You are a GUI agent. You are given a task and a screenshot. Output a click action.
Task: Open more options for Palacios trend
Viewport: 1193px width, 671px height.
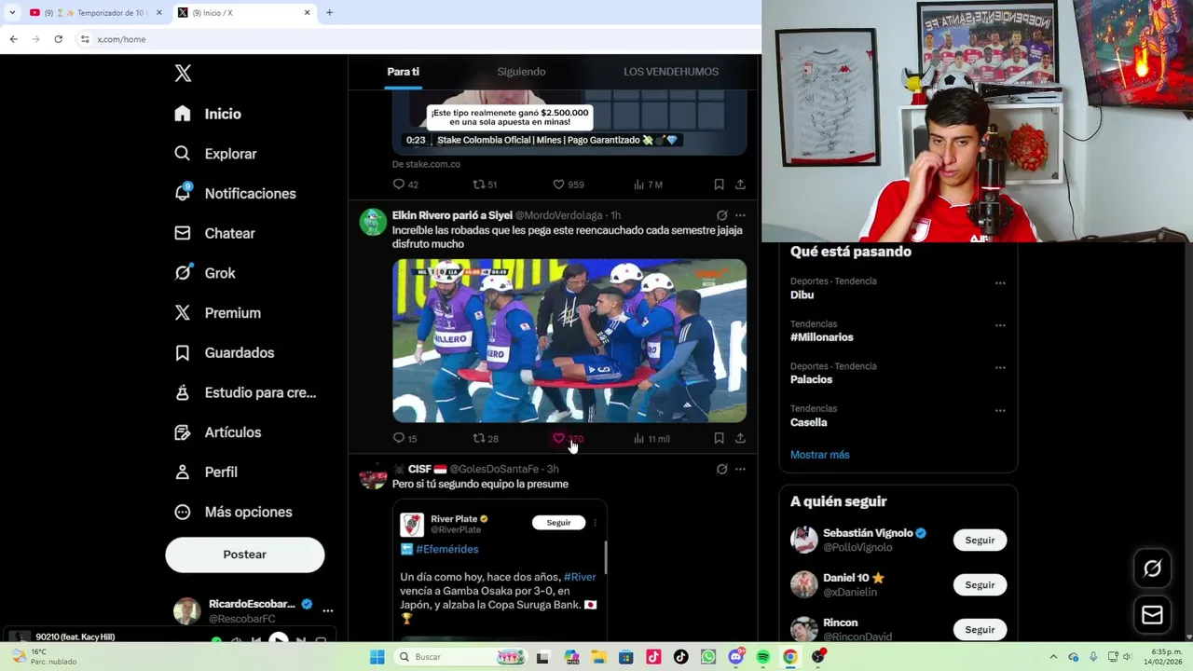[1000, 367]
